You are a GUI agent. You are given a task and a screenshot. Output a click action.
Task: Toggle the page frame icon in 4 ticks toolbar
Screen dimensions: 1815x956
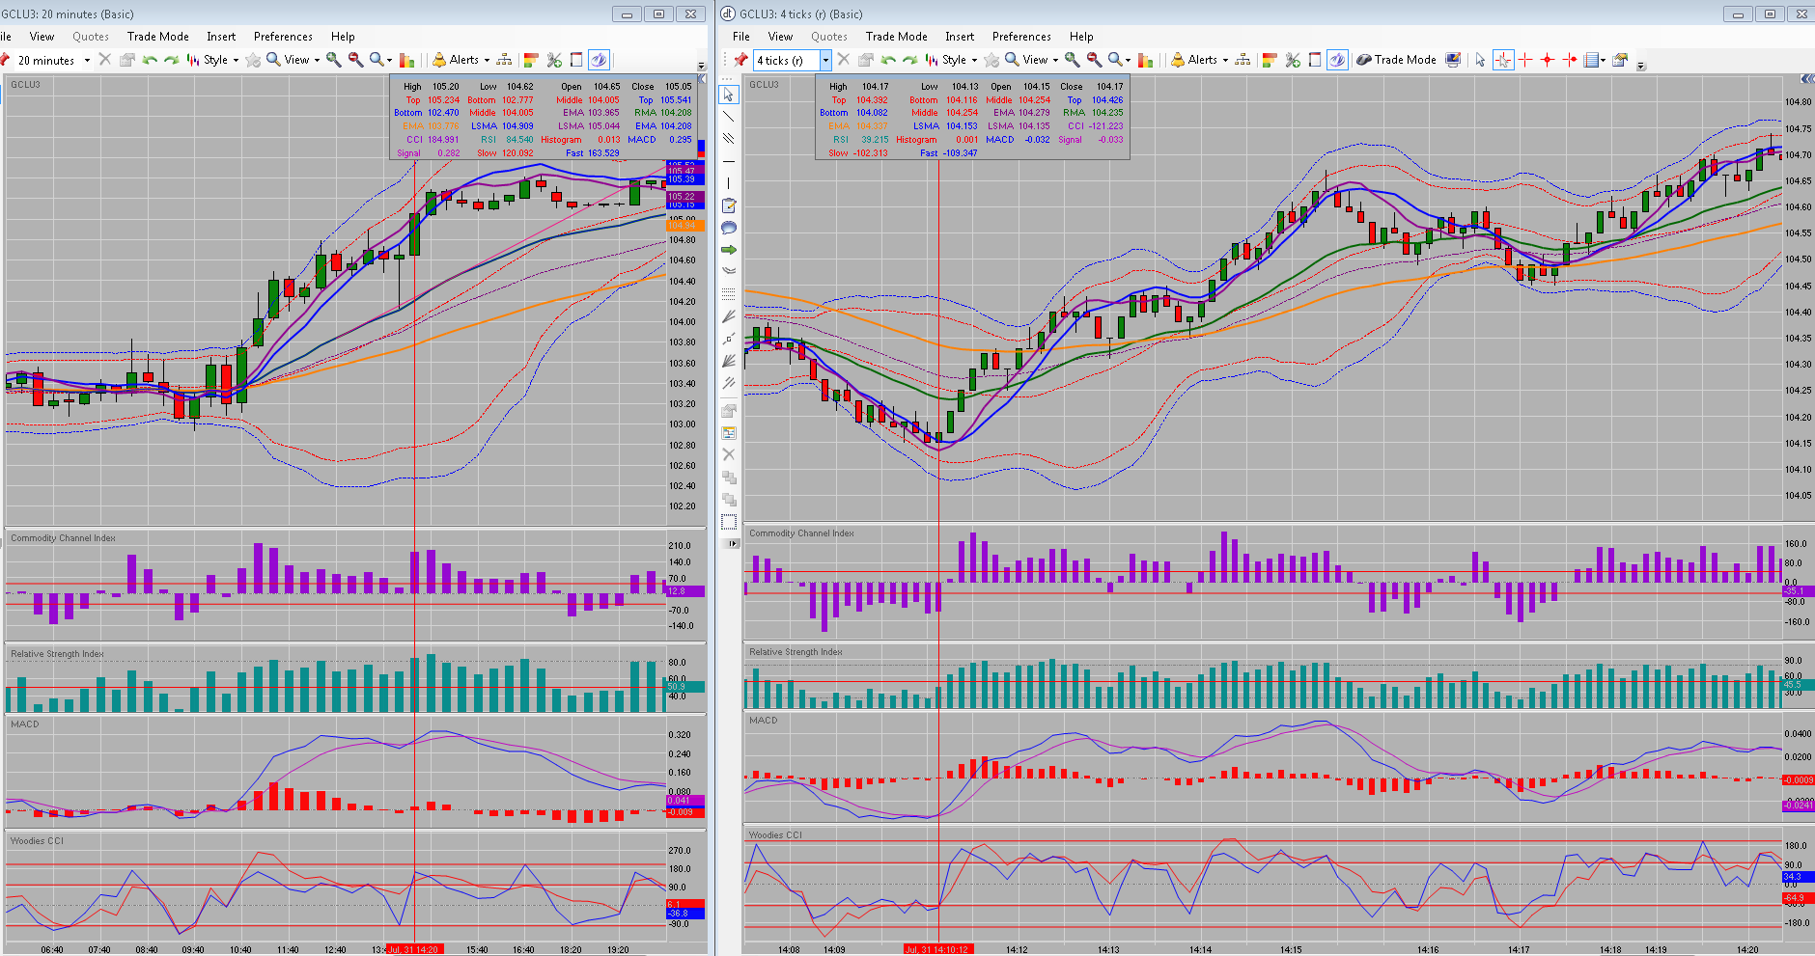1315,60
